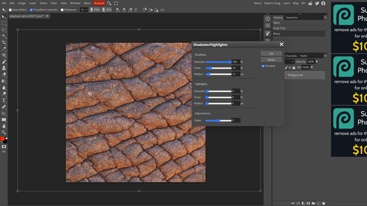Open the 1x export scale dropdown
This screenshot has width=367, height=206.
84,10
